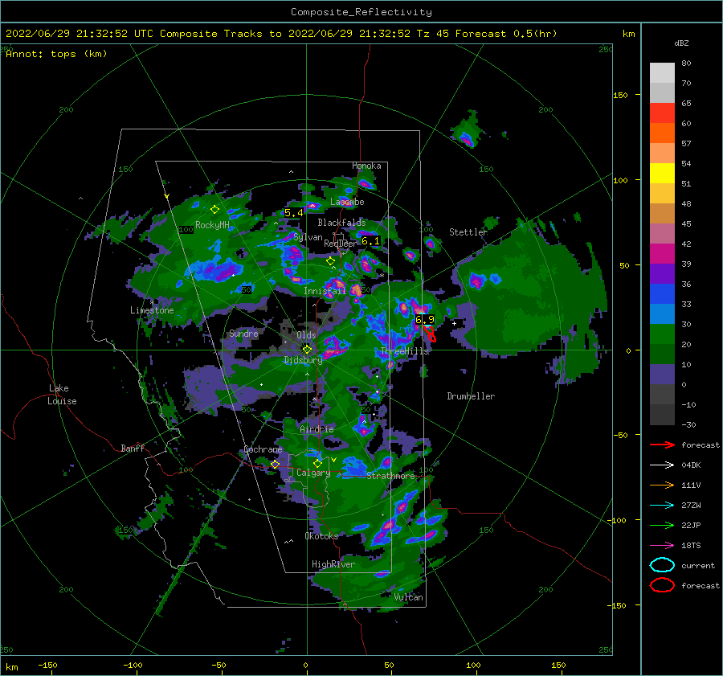This screenshot has height=676, width=723.
Task: Click the HighRiver label
Action: click(333, 564)
